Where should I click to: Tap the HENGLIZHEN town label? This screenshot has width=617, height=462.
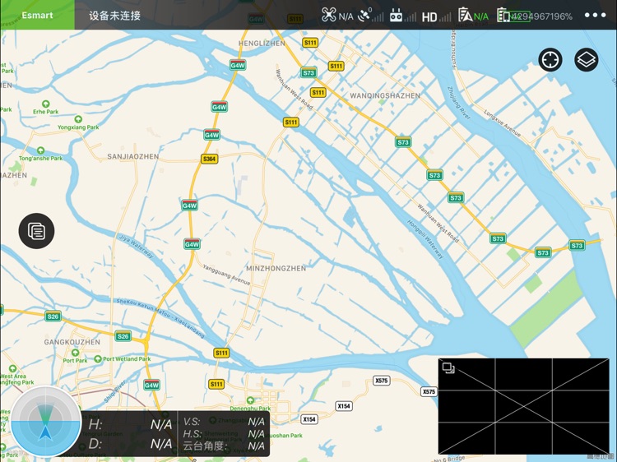[x=262, y=44]
